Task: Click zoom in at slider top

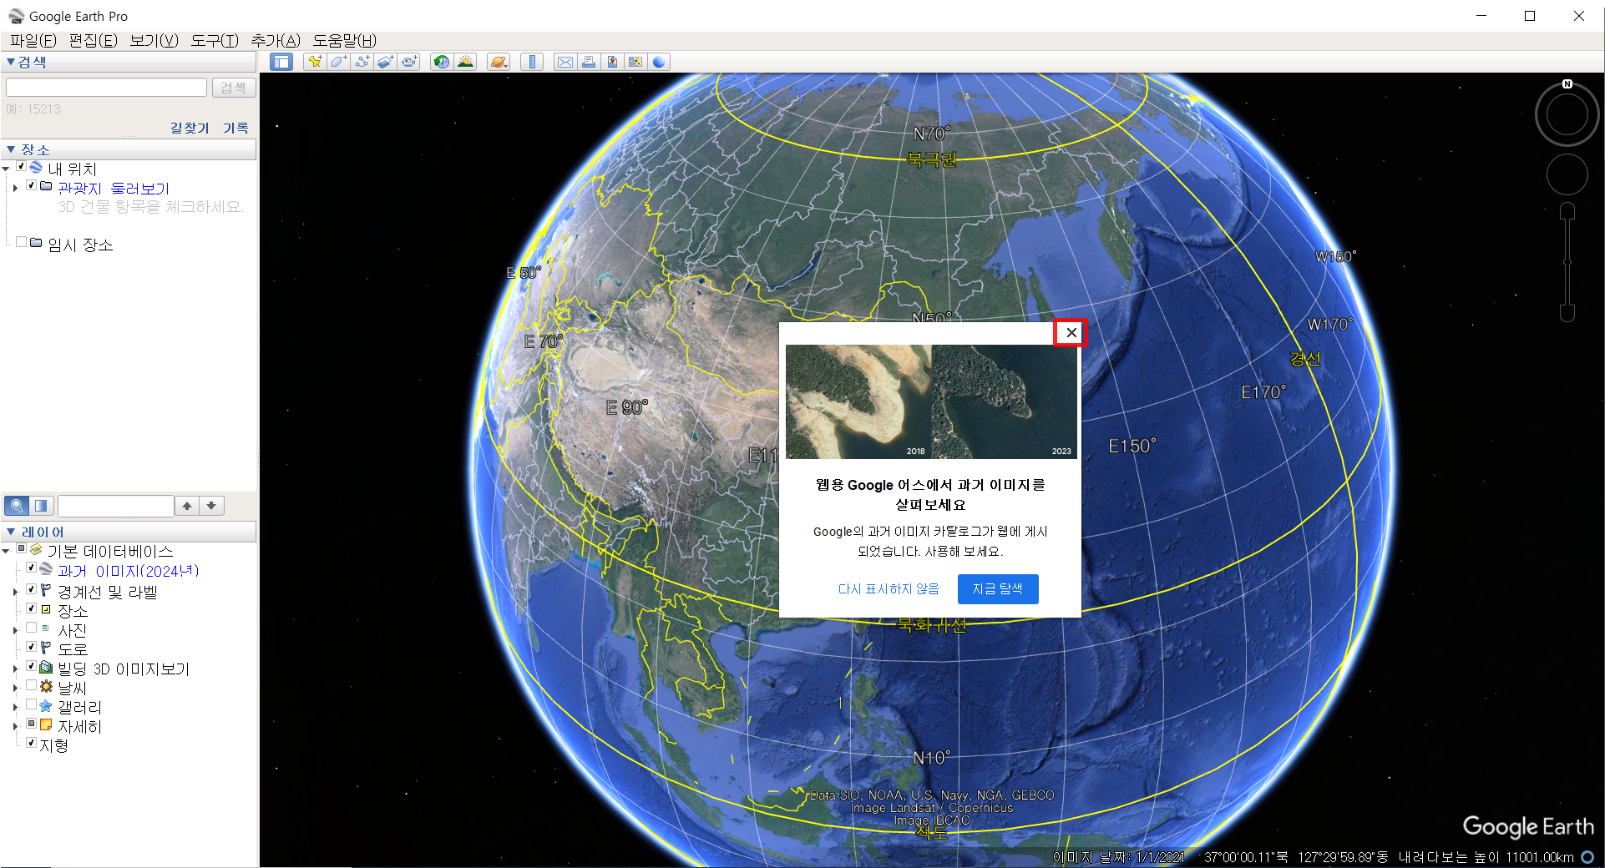Action: click(1567, 210)
